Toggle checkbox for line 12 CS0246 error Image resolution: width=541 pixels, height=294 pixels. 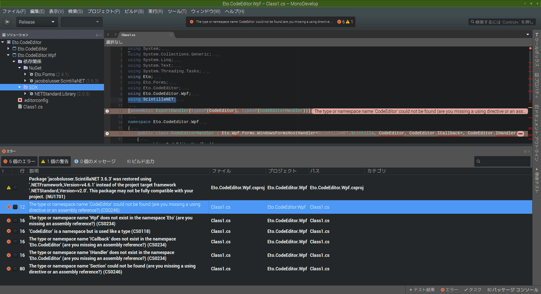click(x=15, y=207)
